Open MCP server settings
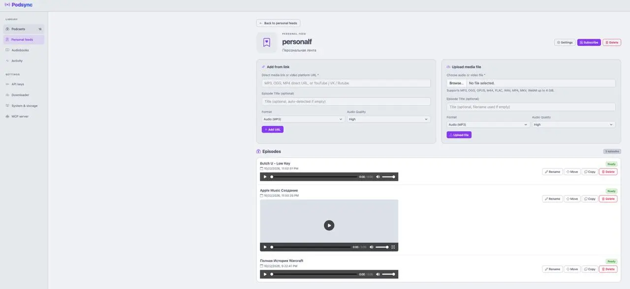630x289 pixels. (24, 117)
